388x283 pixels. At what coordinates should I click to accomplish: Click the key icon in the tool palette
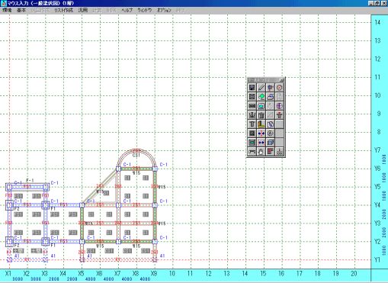(252, 152)
